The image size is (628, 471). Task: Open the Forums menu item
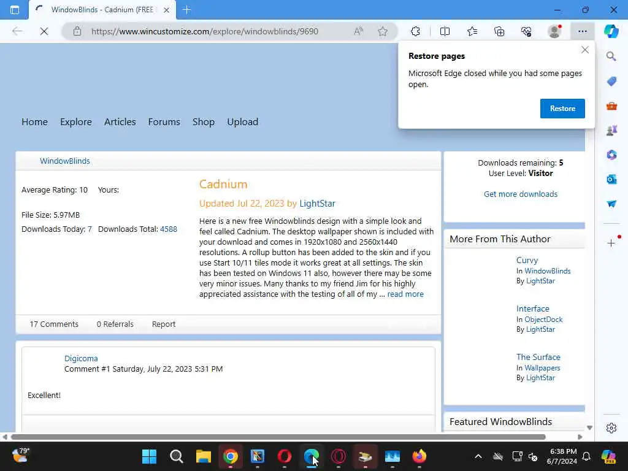pyautogui.click(x=164, y=122)
